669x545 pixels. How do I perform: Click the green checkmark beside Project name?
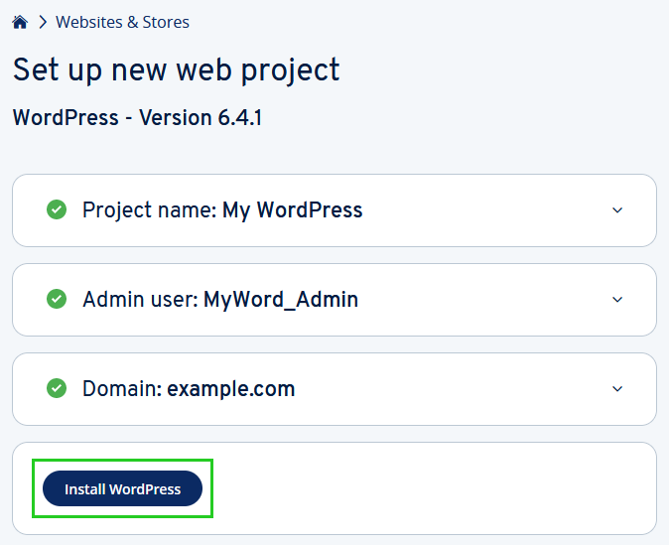(x=57, y=209)
